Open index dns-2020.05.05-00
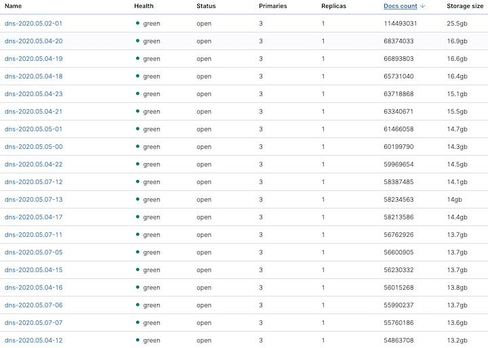Screen dimensions: 488x348 click(33, 147)
